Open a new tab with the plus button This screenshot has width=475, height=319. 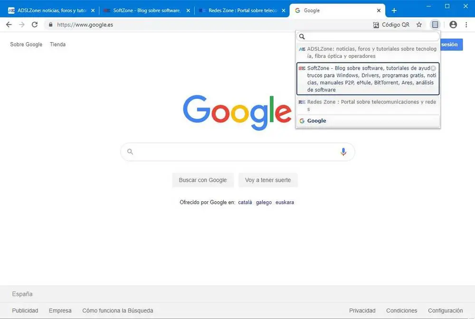click(394, 10)
